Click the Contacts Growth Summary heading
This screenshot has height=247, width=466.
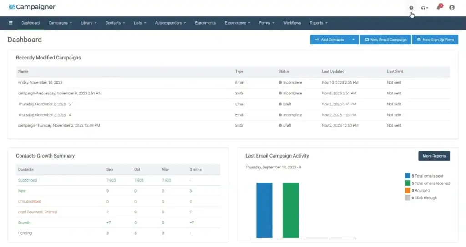click(x=45, y=156)
